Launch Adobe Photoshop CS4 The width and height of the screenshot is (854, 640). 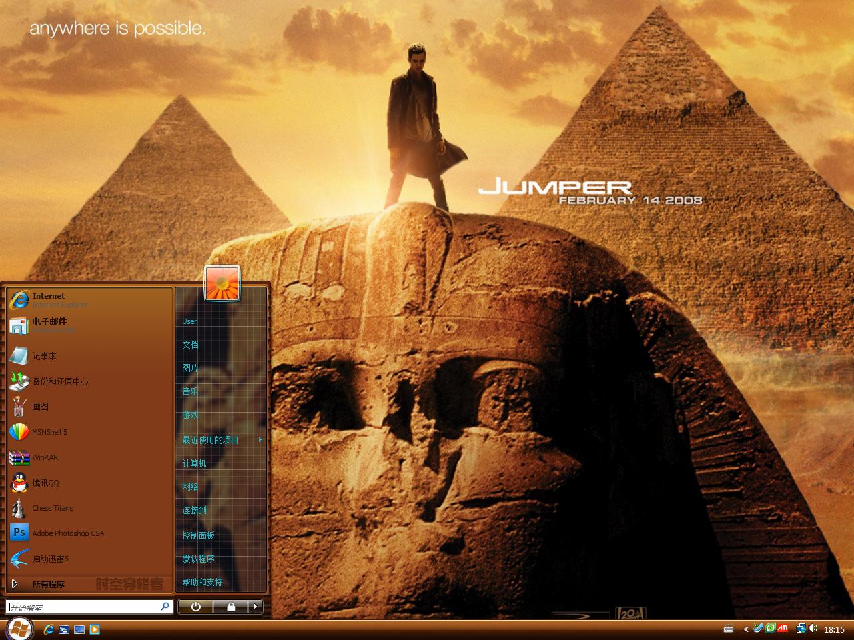click(x=89, y=533)
